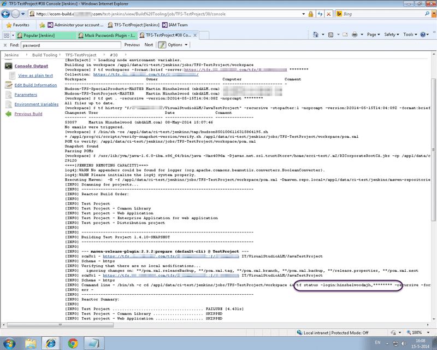Click the Local intranet security zone status
The image size is (437, 350).
point(333,332)
